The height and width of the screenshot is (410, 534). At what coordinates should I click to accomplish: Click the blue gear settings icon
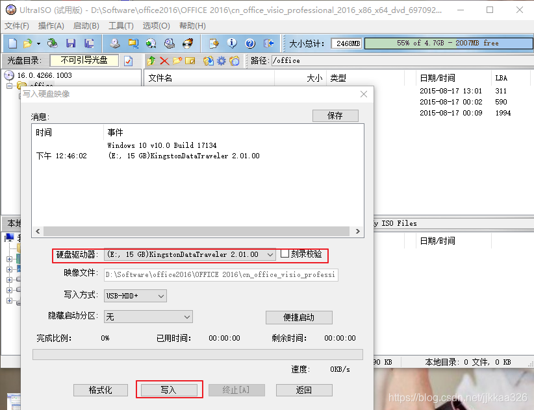[222, 61]
